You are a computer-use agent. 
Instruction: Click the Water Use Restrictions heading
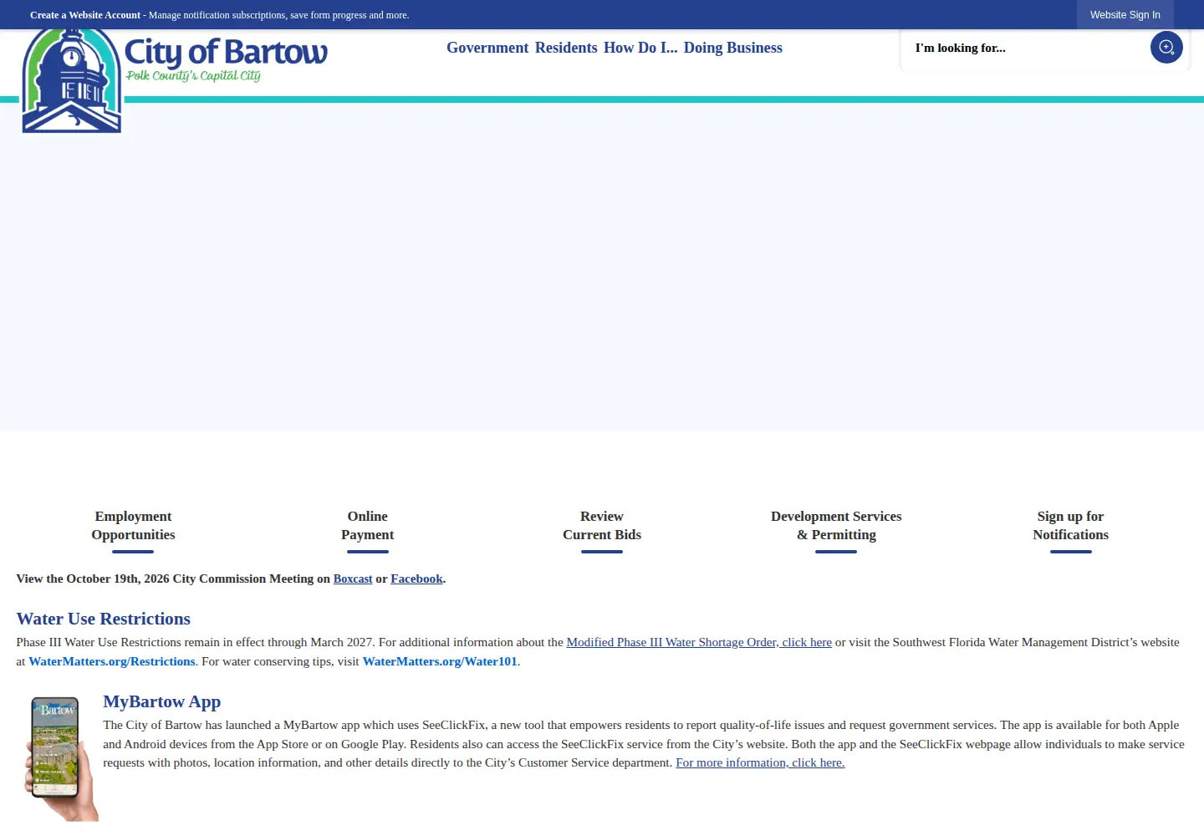[104, 619]
